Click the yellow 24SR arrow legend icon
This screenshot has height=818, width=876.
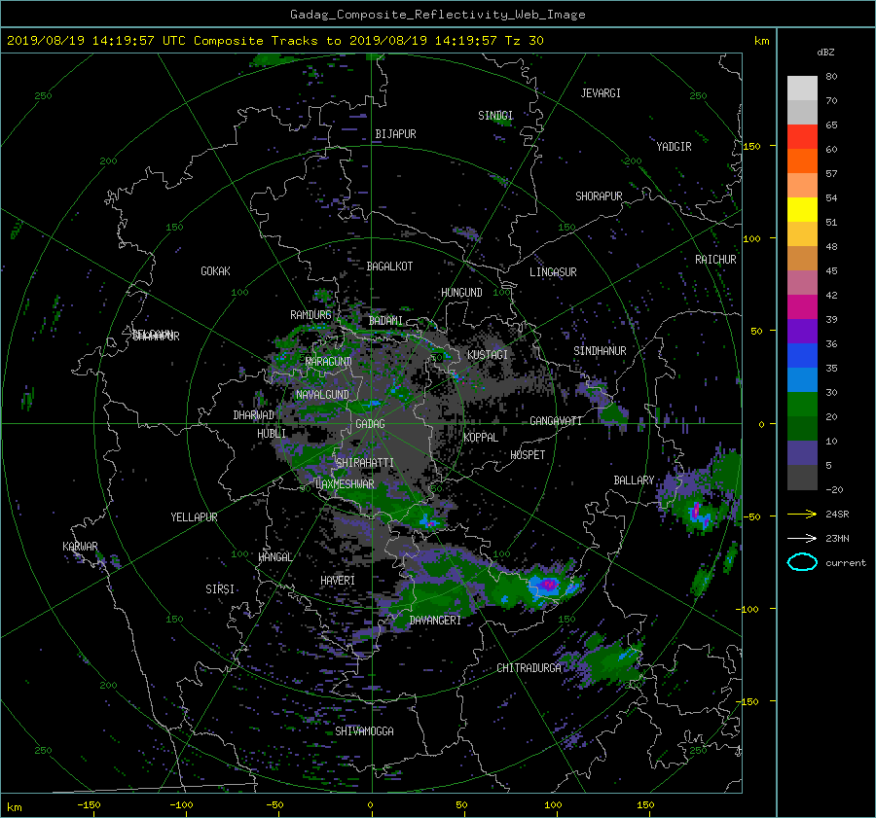802,514
